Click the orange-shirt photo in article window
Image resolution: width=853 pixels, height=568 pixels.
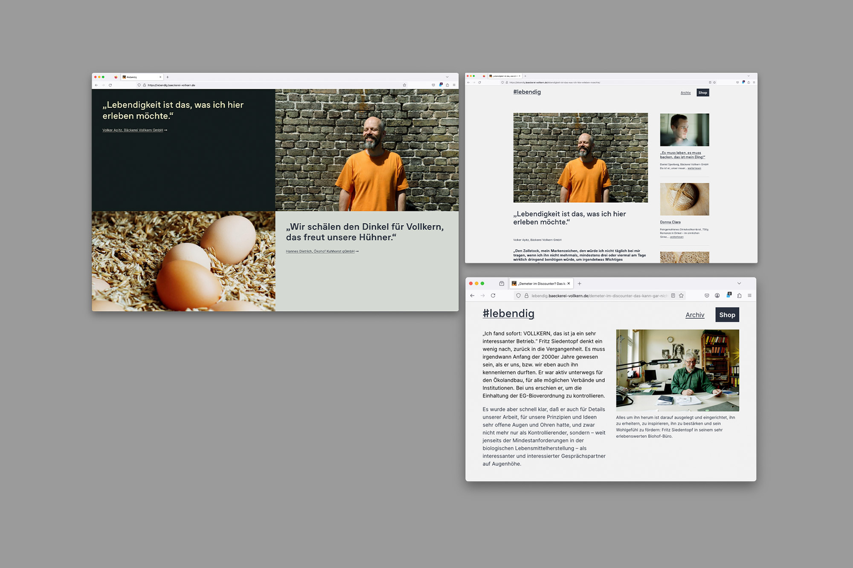[x=580, y=158]
